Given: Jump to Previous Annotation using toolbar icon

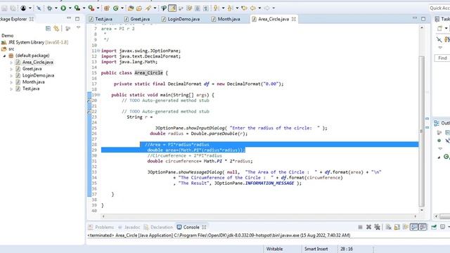Looking at the screenshot, I should click(x=230, y=8).
